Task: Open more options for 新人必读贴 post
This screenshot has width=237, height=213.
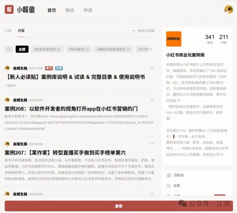Action: pos(152,68)
